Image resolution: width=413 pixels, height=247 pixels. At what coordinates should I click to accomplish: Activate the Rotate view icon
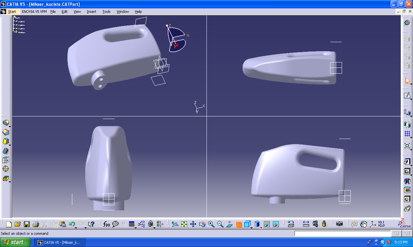click(x=202, y=224)
